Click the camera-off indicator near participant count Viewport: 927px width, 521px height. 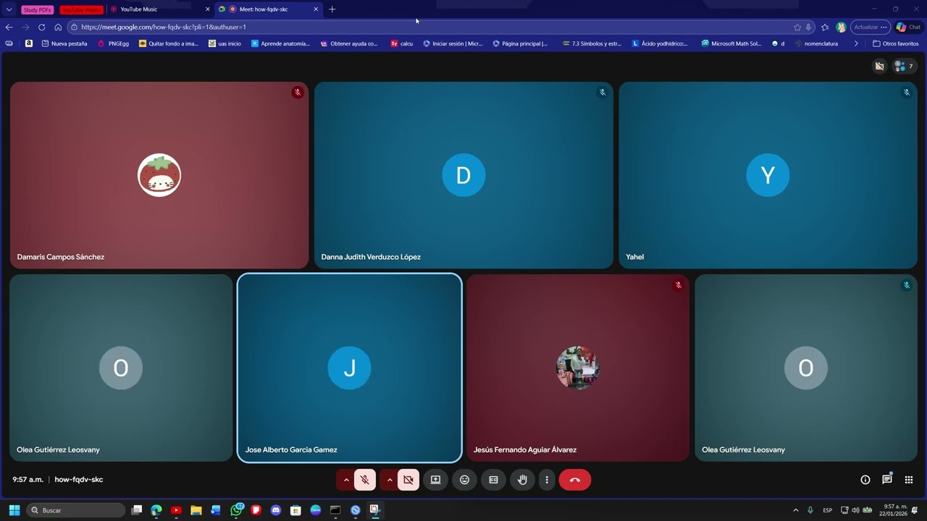(879, 66)
